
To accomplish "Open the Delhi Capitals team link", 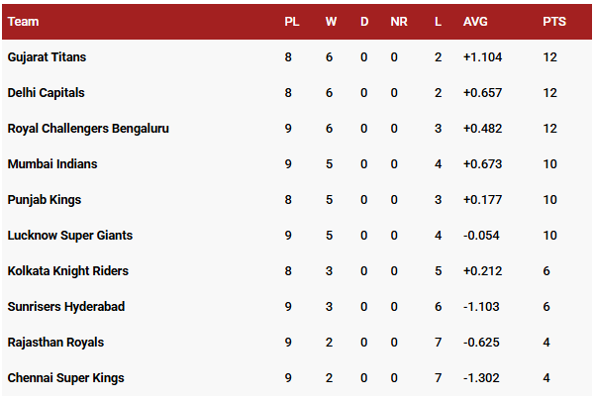I will (x=46, y=93).
